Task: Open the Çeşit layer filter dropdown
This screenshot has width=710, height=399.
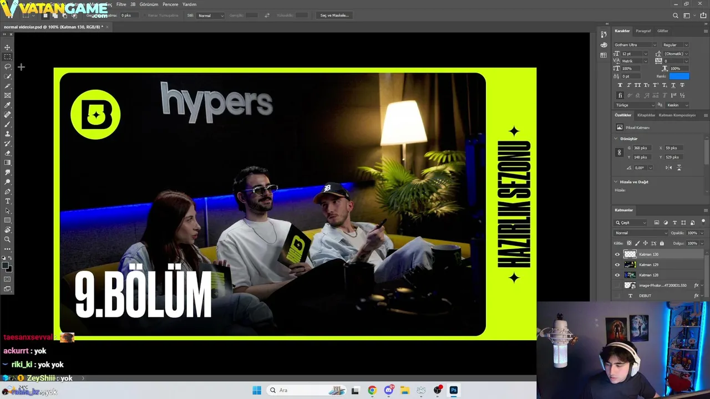Action: (x=631, y=223)
